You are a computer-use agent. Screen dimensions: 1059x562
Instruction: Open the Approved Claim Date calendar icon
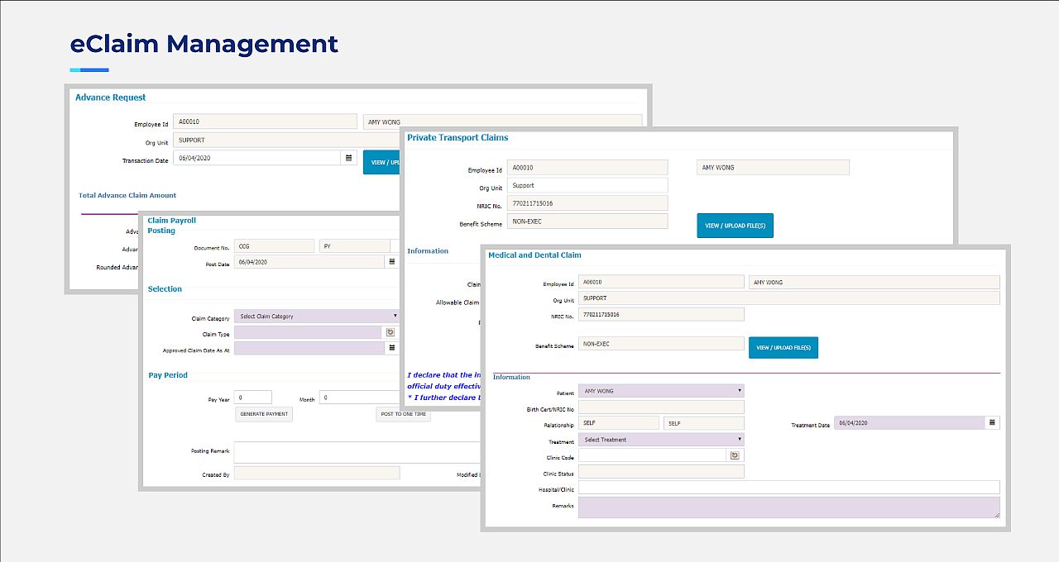391,349
